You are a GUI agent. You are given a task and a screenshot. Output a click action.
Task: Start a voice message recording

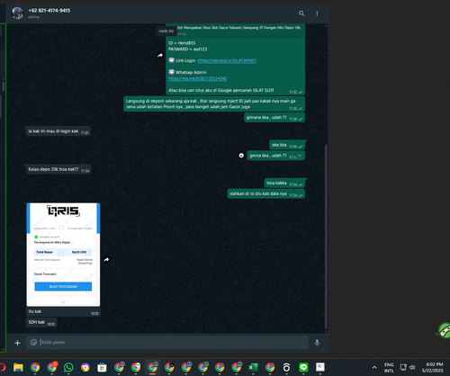coord(317,343)
